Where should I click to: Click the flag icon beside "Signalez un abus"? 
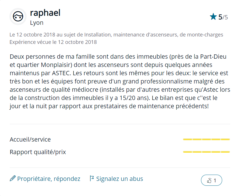click(92, 179)
